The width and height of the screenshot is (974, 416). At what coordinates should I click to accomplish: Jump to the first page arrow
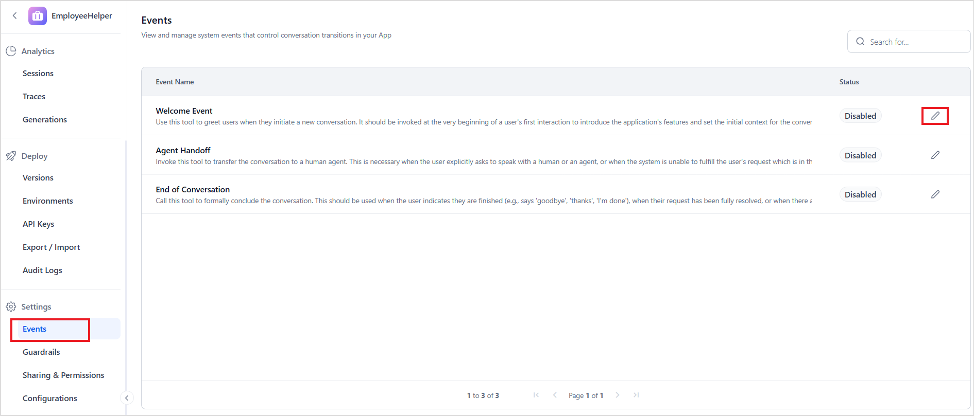(536, 395)
